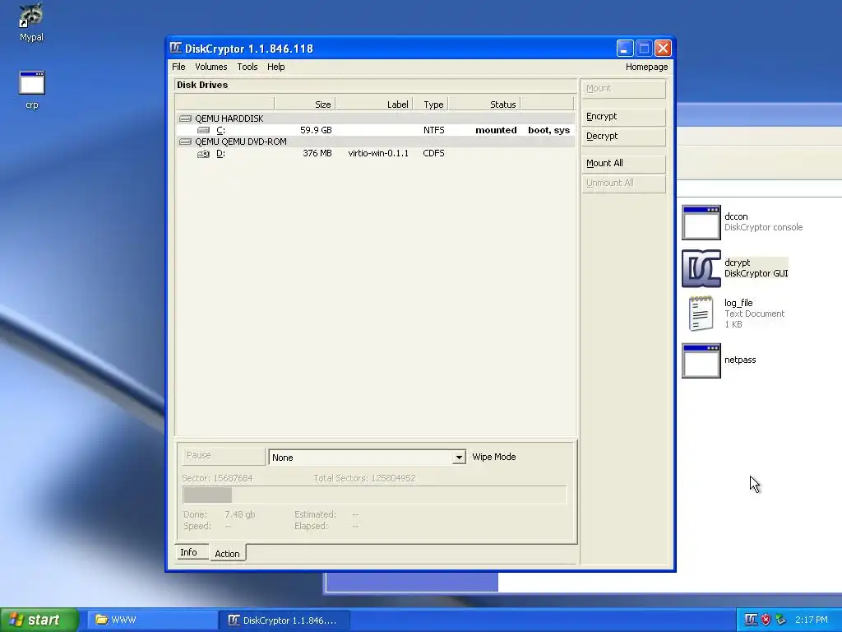Click the 59.9 GB size cell
Image resolution: width=842 pixels, height=632 pixels.
point(316,130)
